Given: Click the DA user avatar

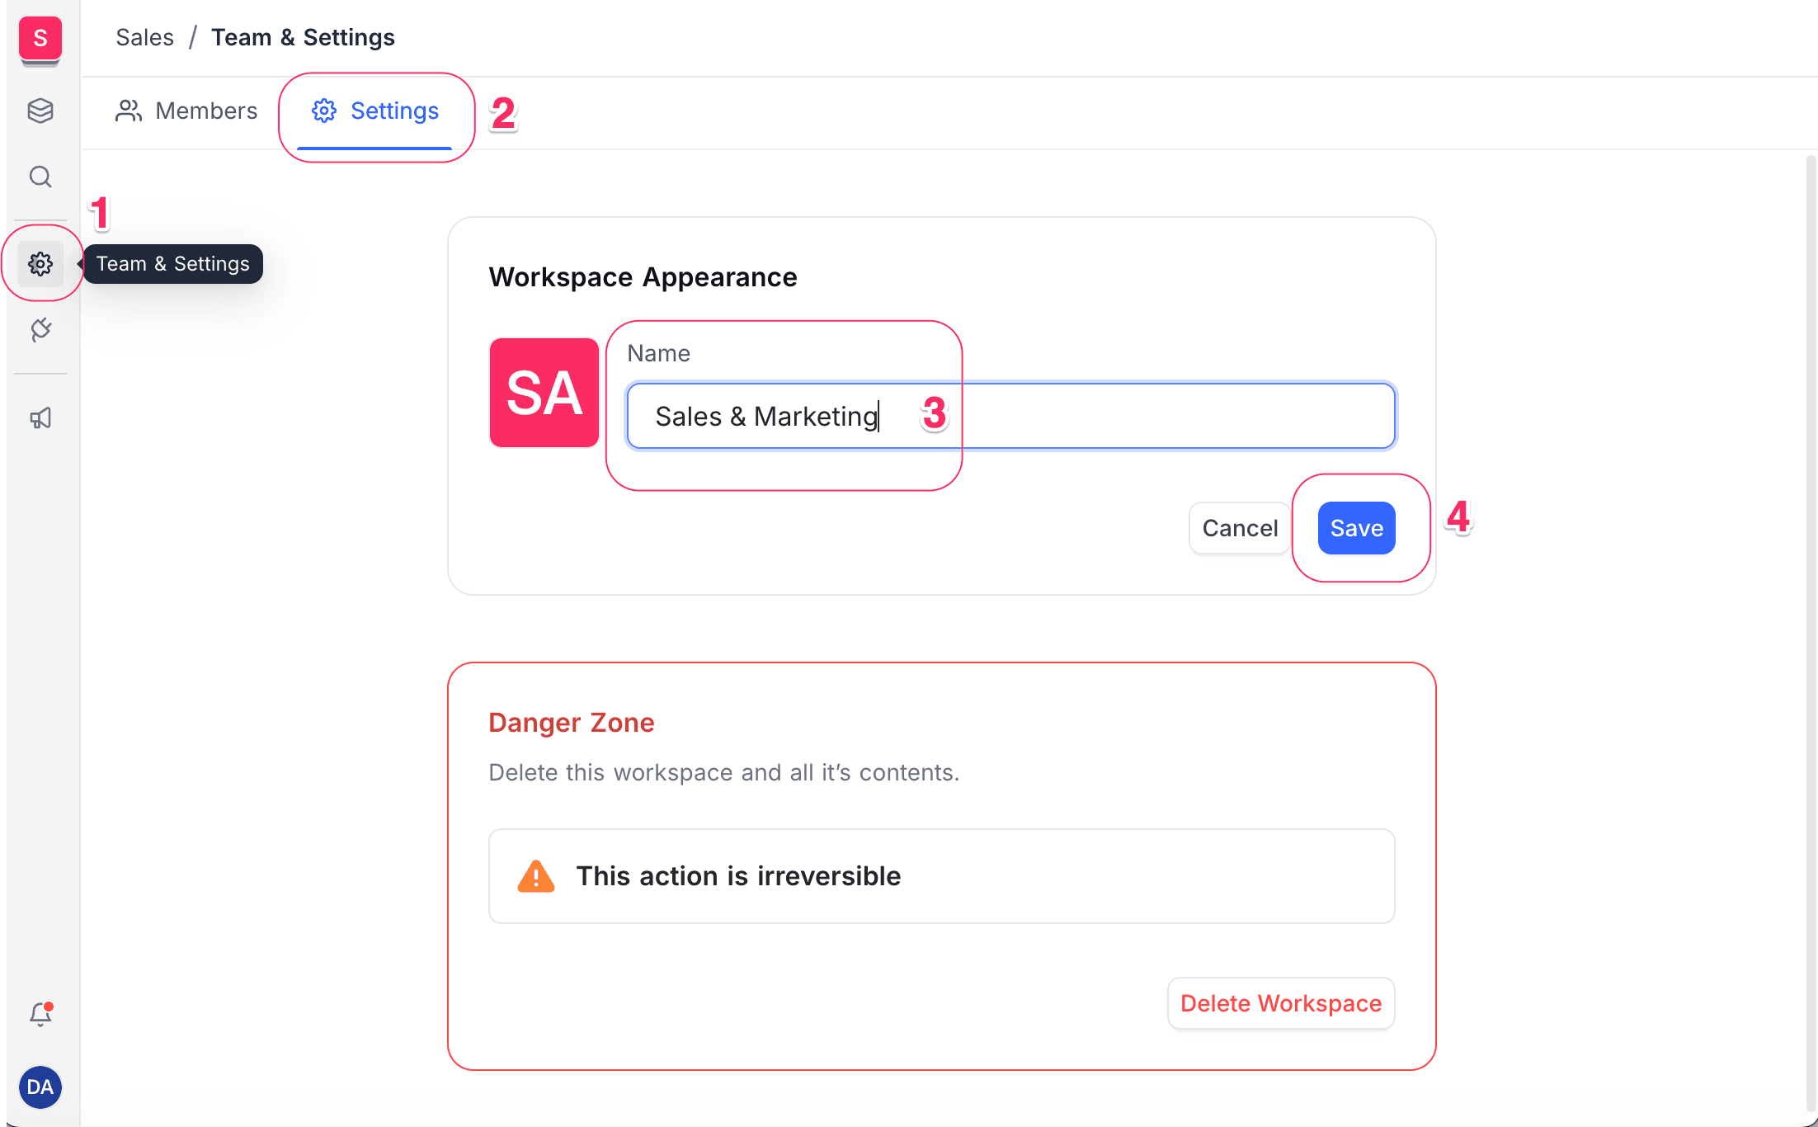Looking at the screenshot, I should pos(40,1087).
